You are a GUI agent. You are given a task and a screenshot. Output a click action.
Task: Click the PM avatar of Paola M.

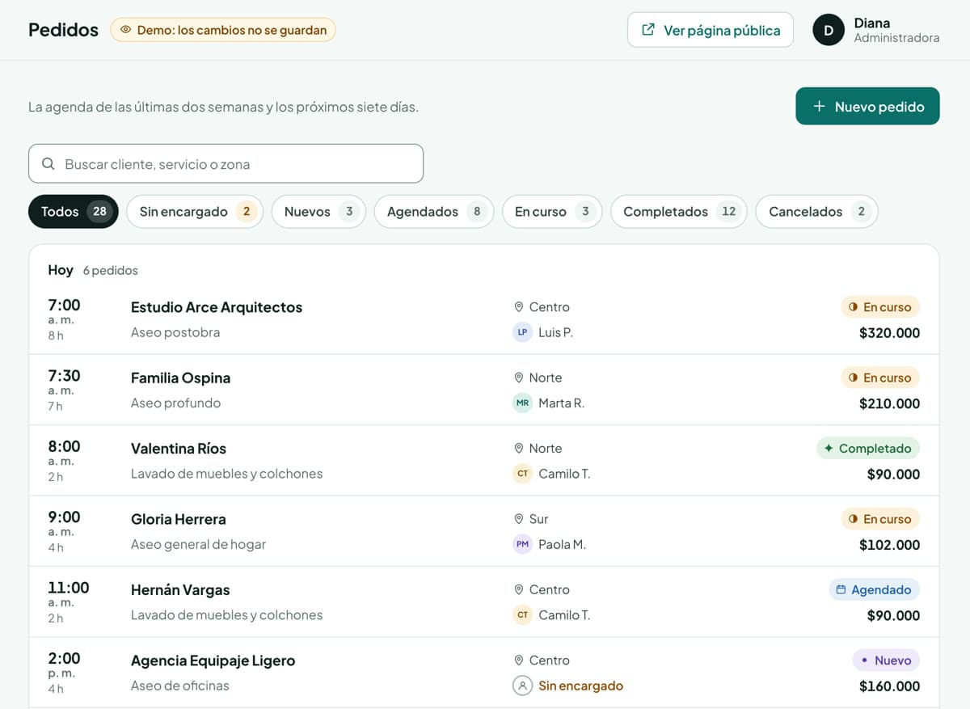click(522, 544)
